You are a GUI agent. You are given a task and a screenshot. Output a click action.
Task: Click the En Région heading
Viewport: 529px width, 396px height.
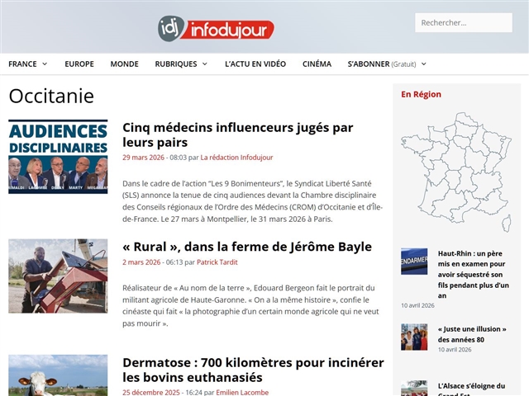(421, 94)
